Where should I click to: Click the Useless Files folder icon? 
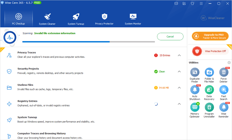(9, 88)
